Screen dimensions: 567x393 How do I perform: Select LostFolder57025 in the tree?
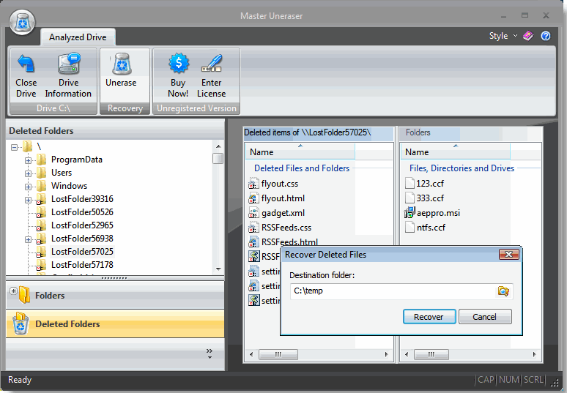click(x=82, y=252)
